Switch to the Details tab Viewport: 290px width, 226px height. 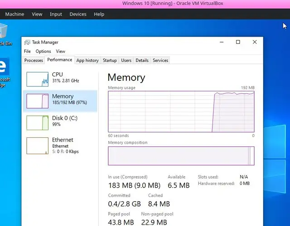pyautogui.click(x=142, y=60)
